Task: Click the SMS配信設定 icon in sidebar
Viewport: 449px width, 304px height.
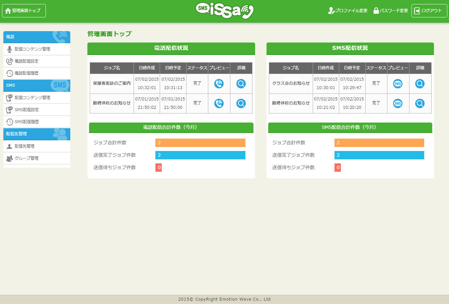Action: (x=9, y=110)
